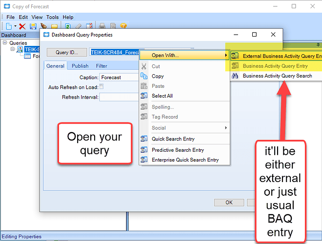Screen dimensions: 322x244
Task: Select the Queries root tree label
Action: [x=18, y=43]
